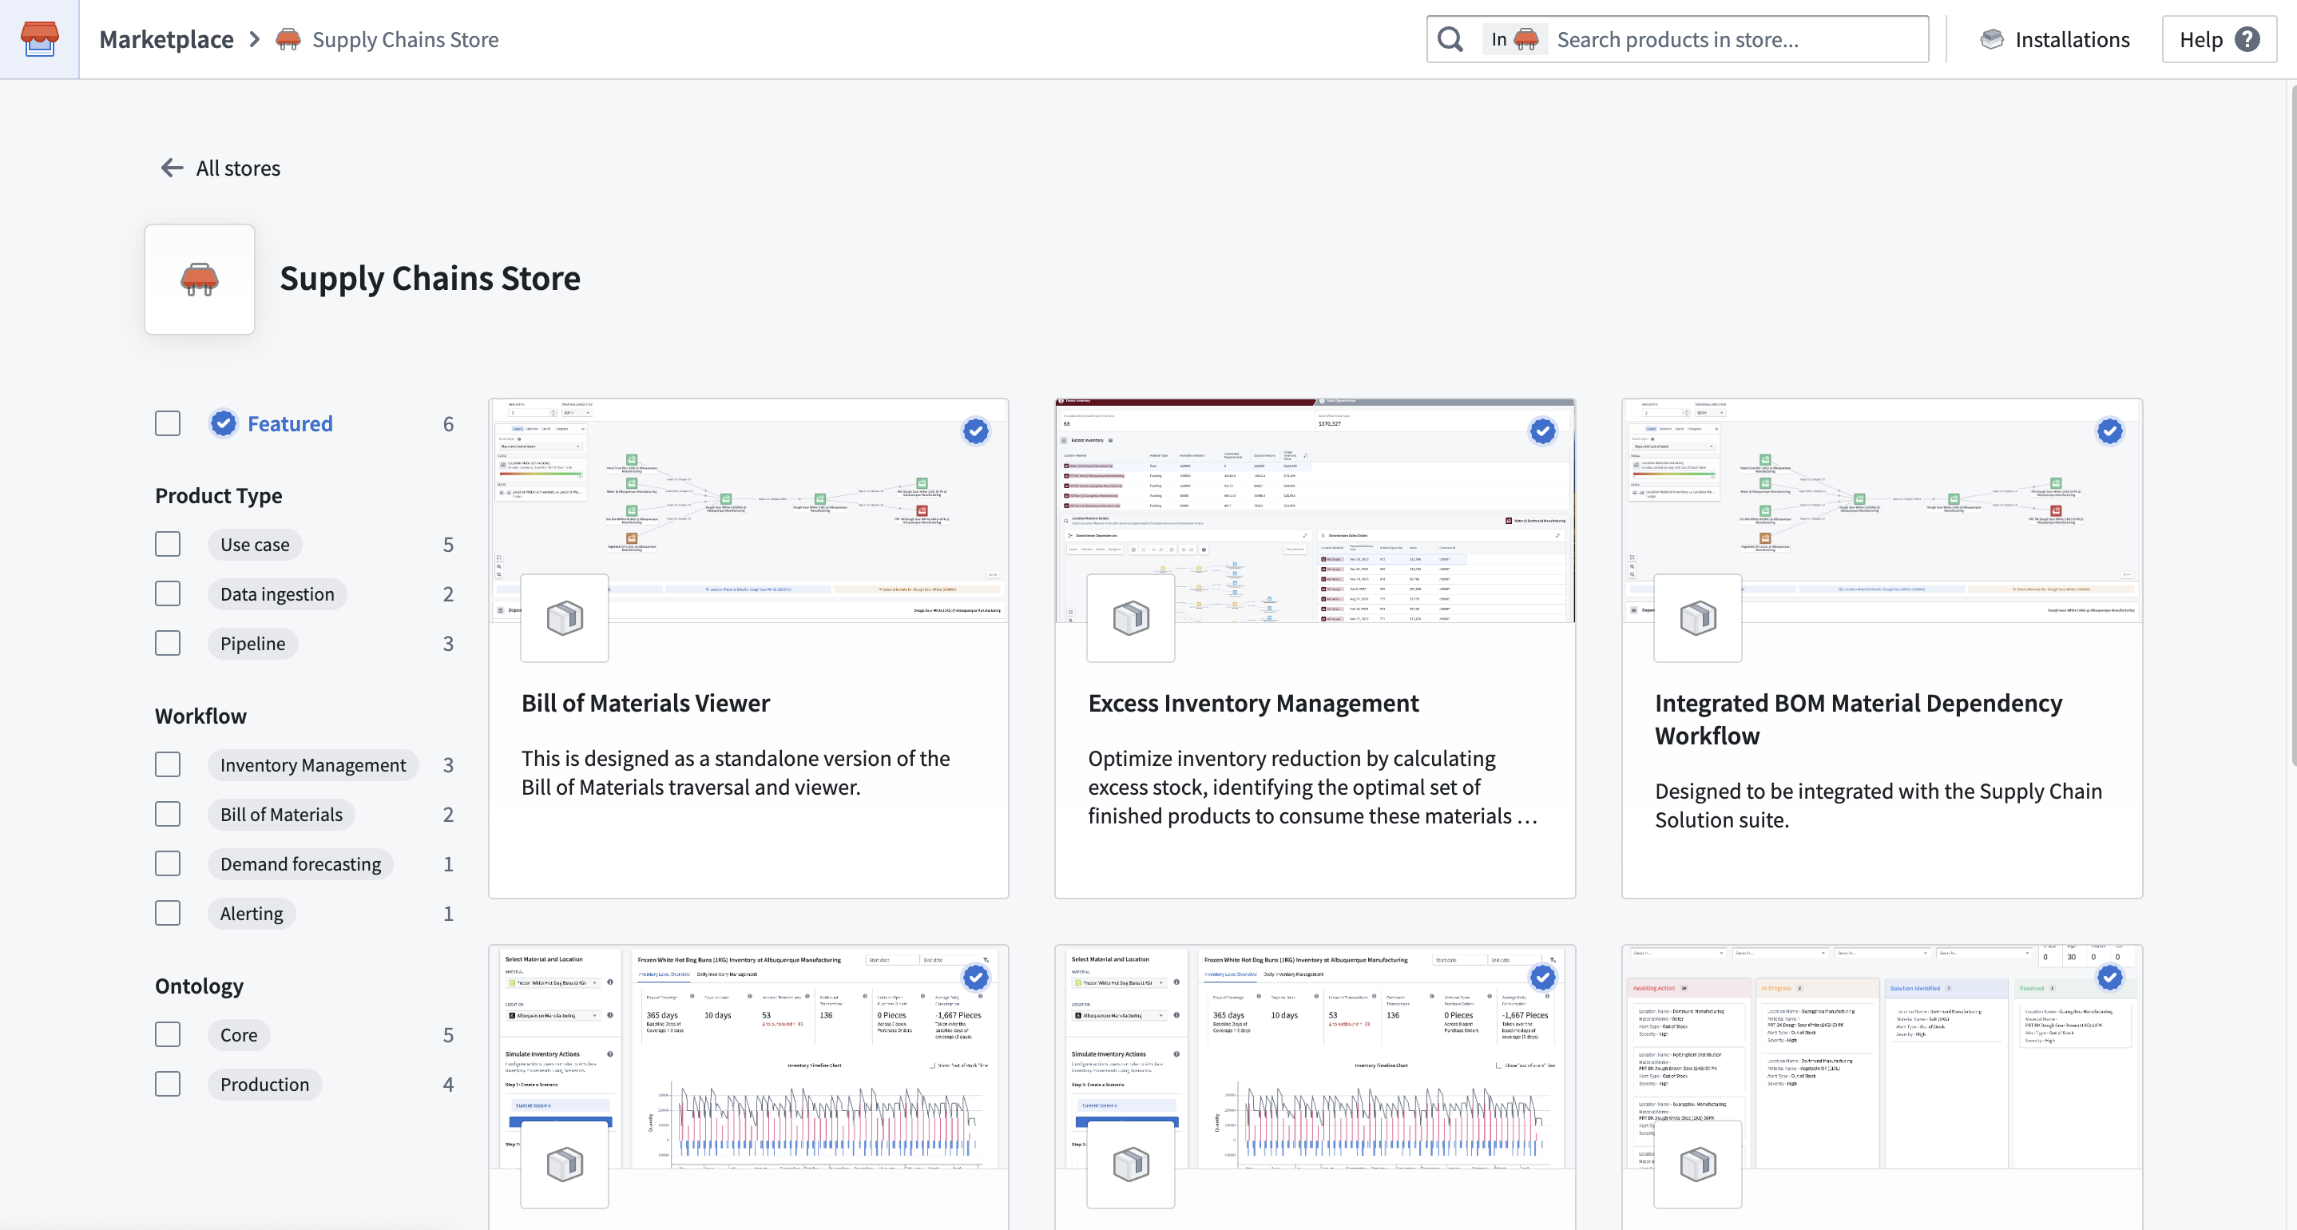The width and height of the screenshot is (2297, 1230).
Task: Click package icon on Integrated BOM Material Dependency Workflow
Action: tap(1698, 618)
